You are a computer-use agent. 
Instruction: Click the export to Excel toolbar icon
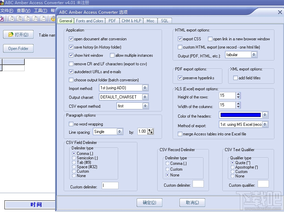click(11, 19)
